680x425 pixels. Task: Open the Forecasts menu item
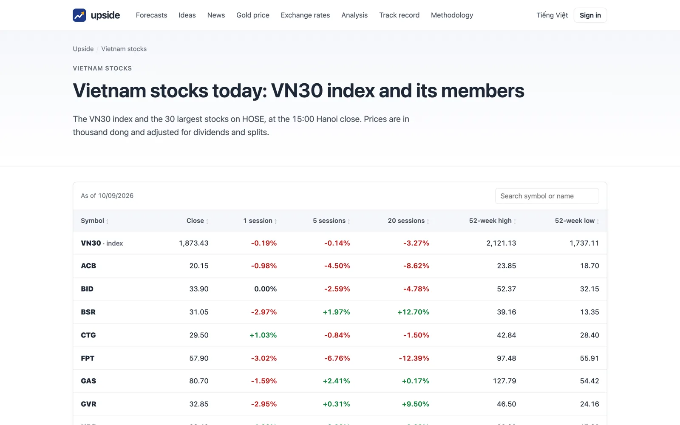(x=151, y=15)
